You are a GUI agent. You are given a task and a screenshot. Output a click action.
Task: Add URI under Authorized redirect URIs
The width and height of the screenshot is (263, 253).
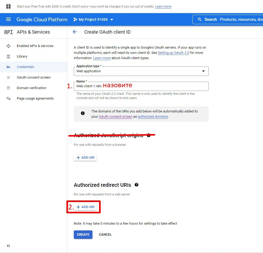click(x=85, y=207)
